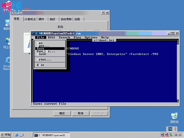Click the CH language bar indicator
The height and width of the screenshot is (138, 184).
click(170, 129)
